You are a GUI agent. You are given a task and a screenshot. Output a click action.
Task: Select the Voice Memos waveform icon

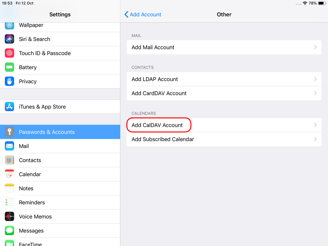[9, 217]
